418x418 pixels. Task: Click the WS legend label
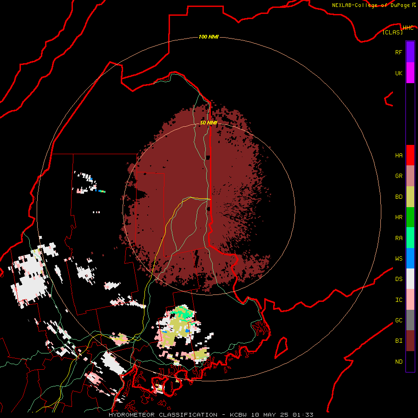[398, 259]
